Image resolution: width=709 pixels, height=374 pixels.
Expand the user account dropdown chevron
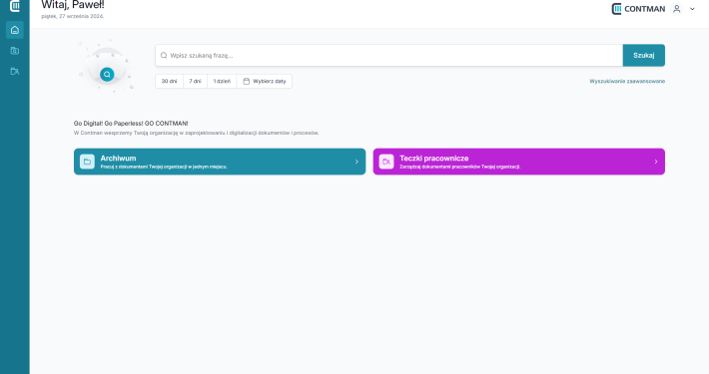tap(692, 9)
